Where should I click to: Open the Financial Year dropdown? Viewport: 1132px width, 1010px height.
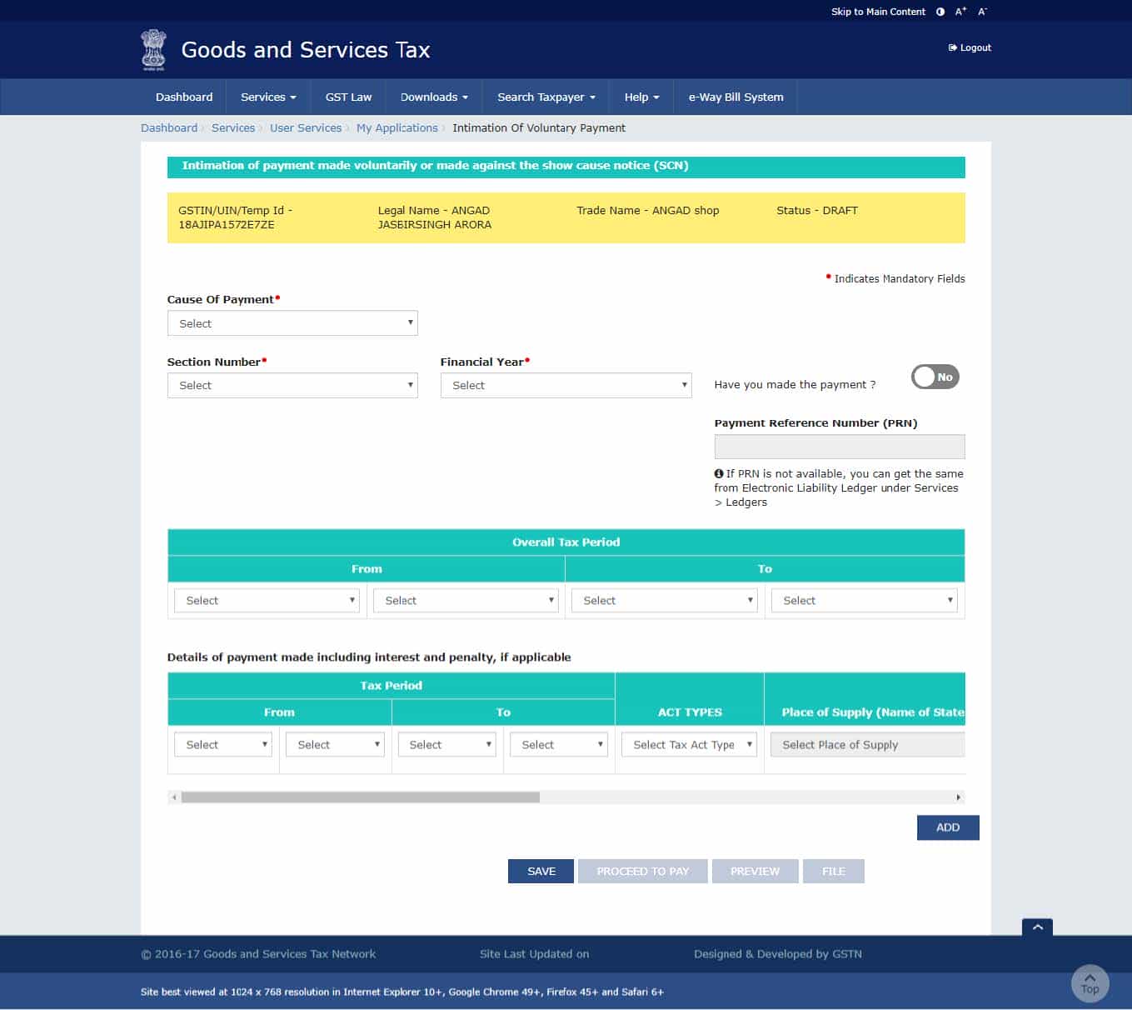pyautogui.click(x=566, y=385)
